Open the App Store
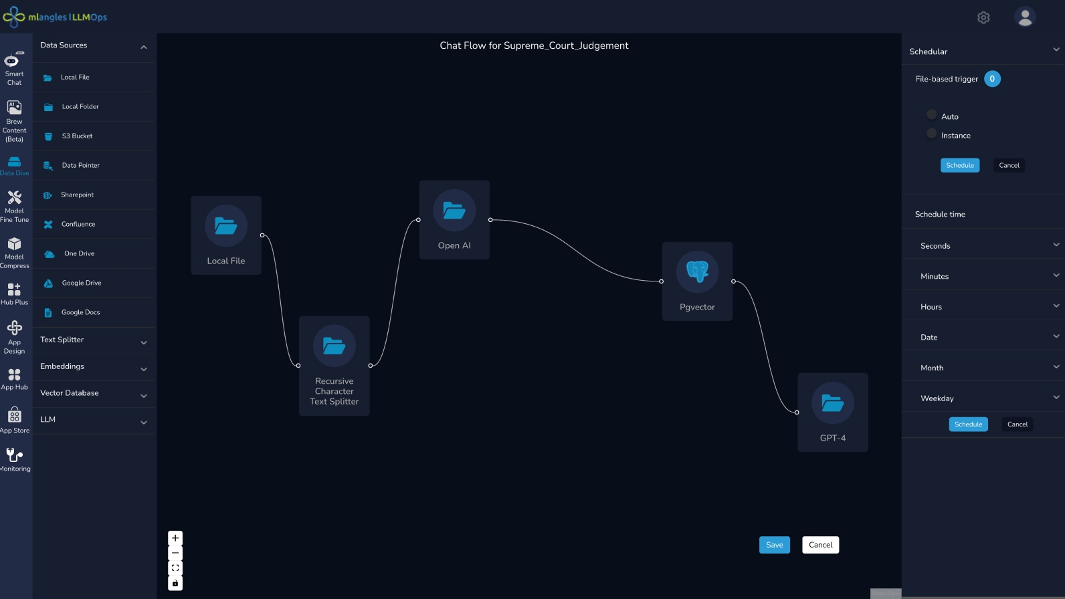 pos(14,421)
